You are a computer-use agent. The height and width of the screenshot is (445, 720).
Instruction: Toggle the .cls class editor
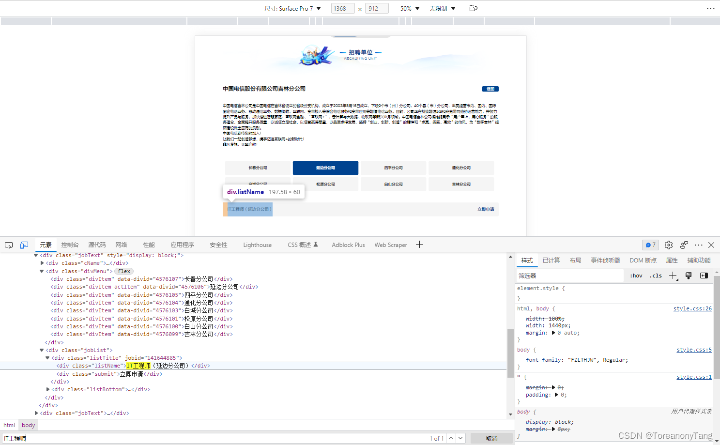[656, 276]
